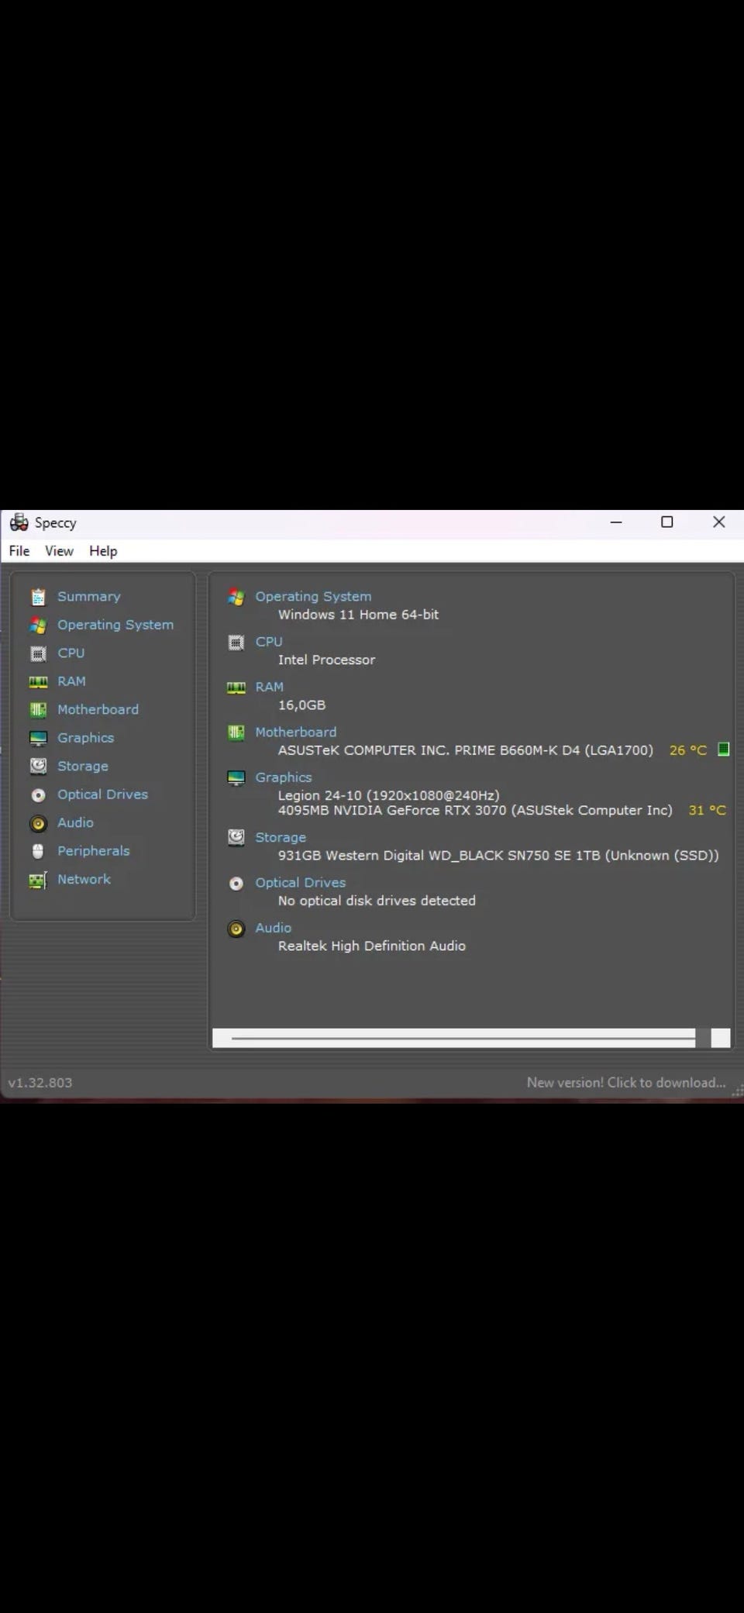Click the RAM stick icon in sidebar
Image resolution: width=744 pixels, height=1613 pixels.
38,682
